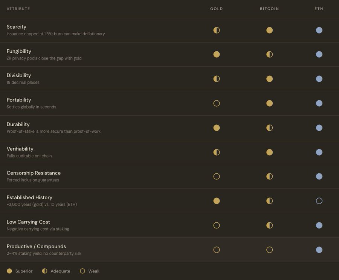Viewport: 339px width, 280px height.
Task: Click Gold's filled Established History circle
Action: point(217,201)
